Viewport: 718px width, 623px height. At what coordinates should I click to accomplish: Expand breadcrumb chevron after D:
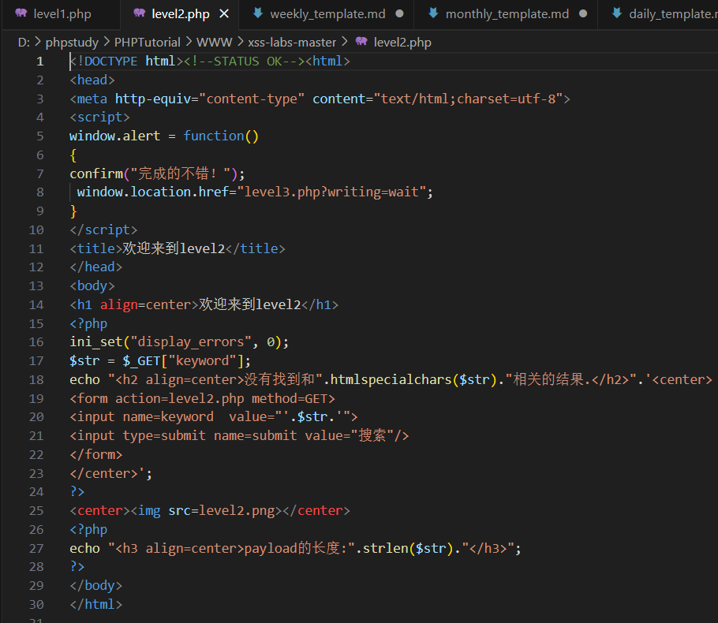pyautogui.click(x=38, y=42)
